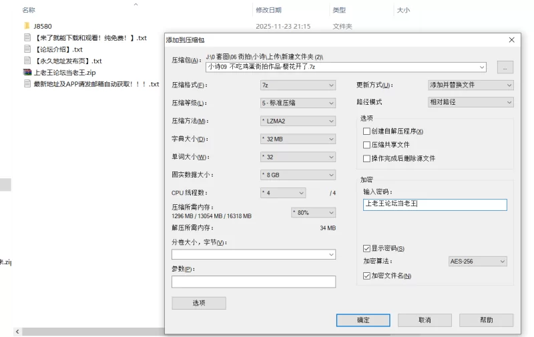This screenshot has width=534, height=337.
Task: Open the 压缩格式 7z dropdown
Action: [x=298, y=85]
